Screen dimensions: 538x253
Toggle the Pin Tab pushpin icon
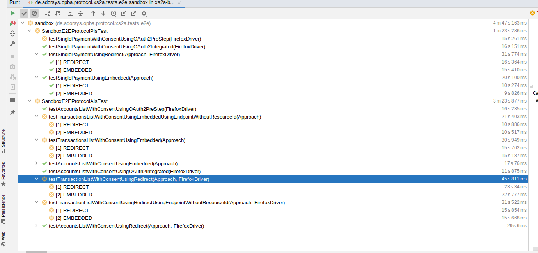tap(12, 113)
